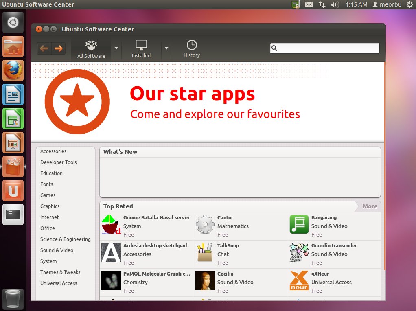Open the Bangarang app title
The image size is (416, 311).
click(324, 218)
